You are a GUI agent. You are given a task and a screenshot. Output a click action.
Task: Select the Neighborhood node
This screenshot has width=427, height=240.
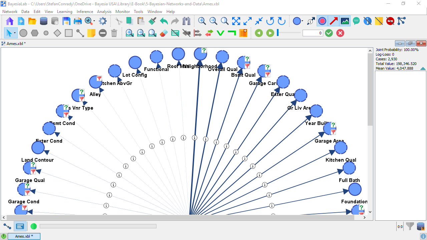click(200, 54)
